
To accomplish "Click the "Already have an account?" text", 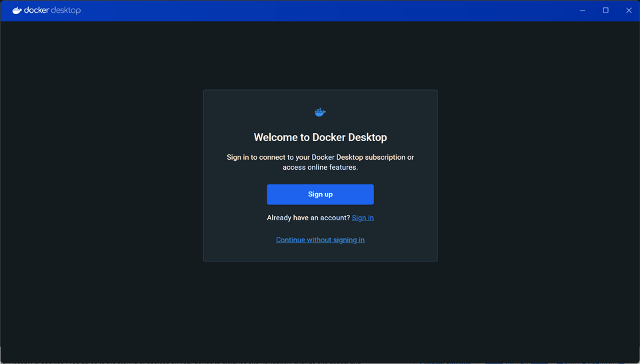I will point(308,218).
